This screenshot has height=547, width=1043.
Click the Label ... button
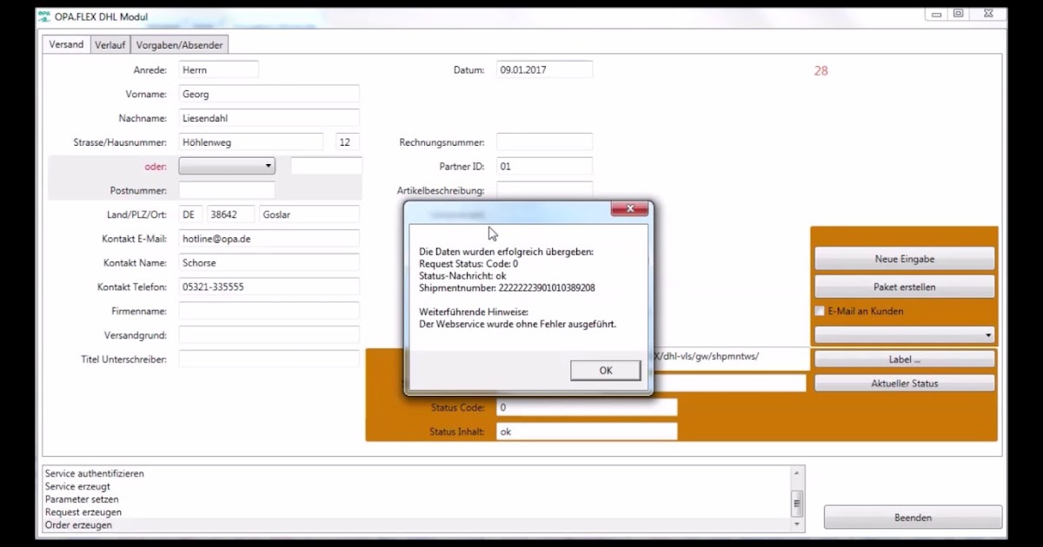click(905, 359)
